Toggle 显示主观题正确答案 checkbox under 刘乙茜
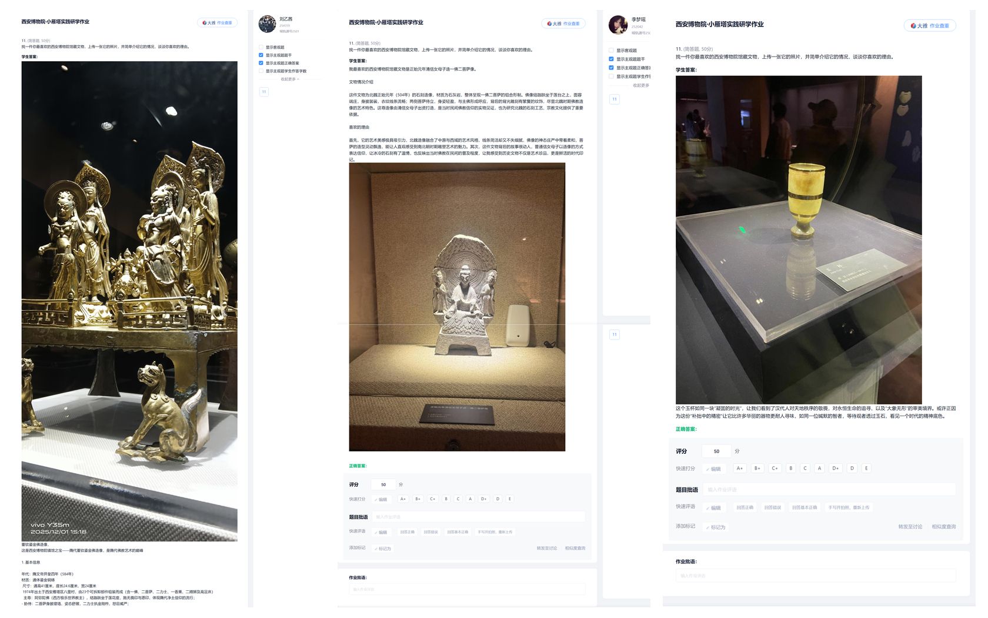The width and height of the screenshot is (988, 618). point(261,63)
